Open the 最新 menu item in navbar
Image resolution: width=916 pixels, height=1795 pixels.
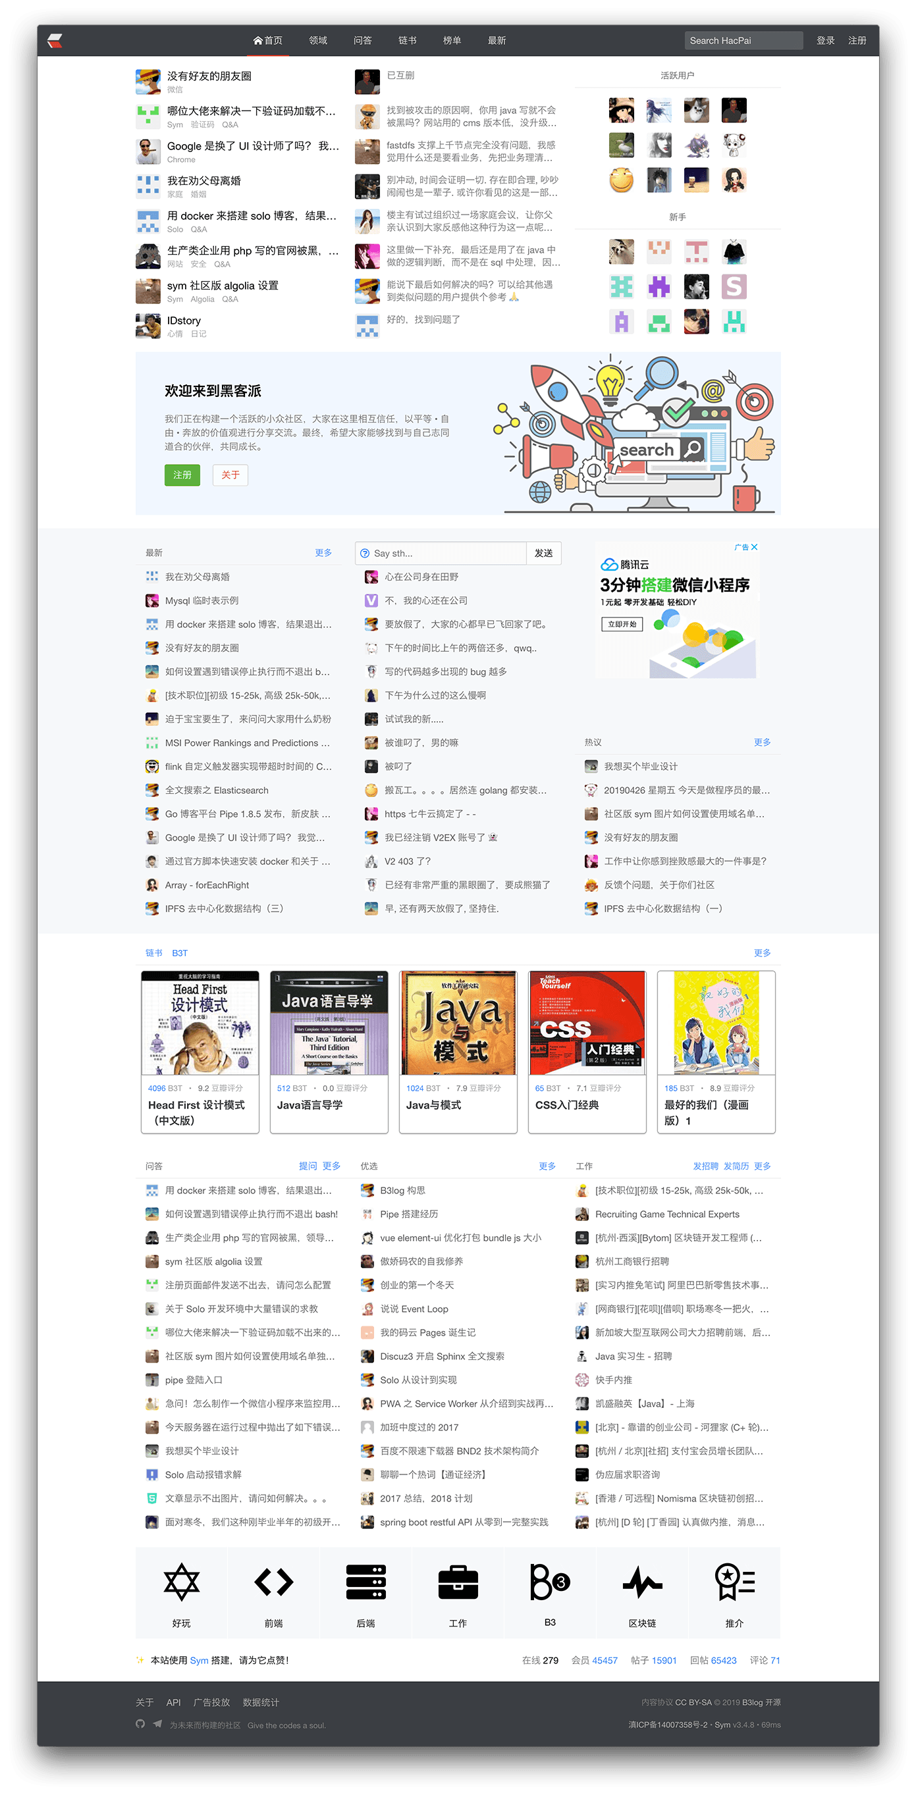[497, 40]
